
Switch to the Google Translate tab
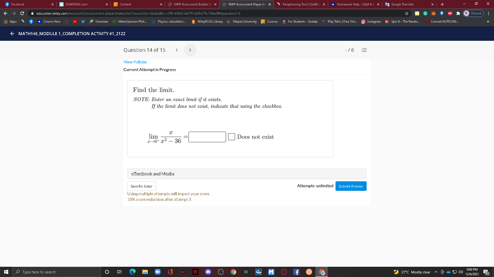click(402, 4)
